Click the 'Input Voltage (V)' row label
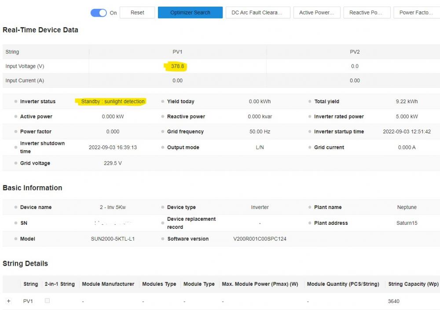This screenshot has height=310, width=440. (25, 66)
